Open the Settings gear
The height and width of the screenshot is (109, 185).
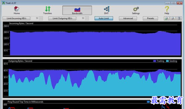pos(136,10)
